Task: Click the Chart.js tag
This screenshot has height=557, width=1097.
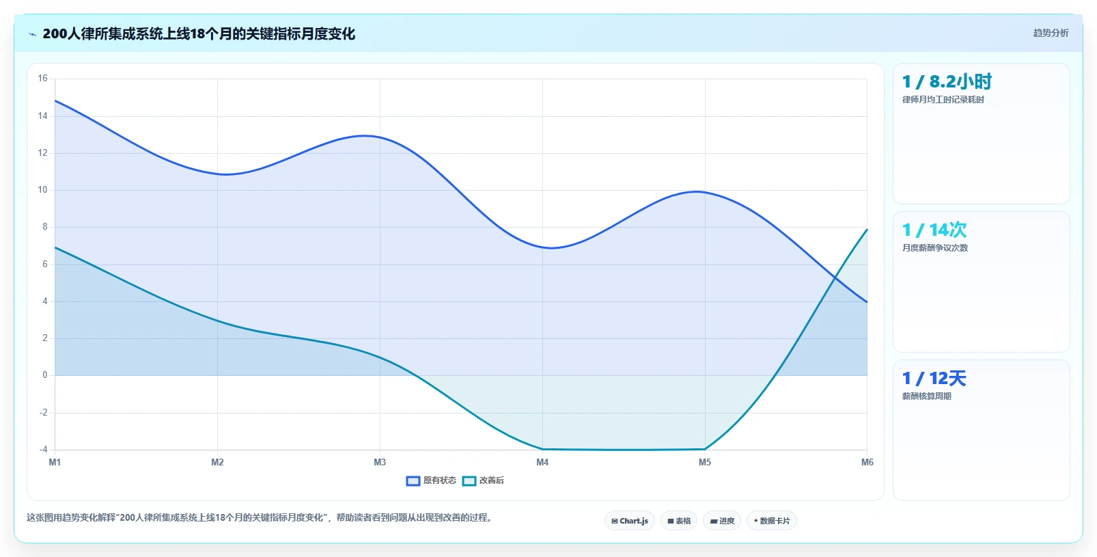Action: tap(630, 521)
